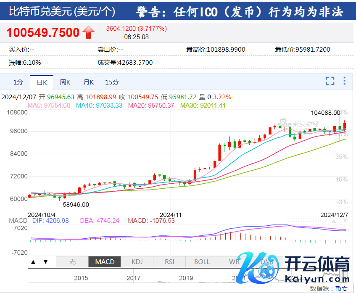Click the 104088.00 high price label

pos(325,113)
